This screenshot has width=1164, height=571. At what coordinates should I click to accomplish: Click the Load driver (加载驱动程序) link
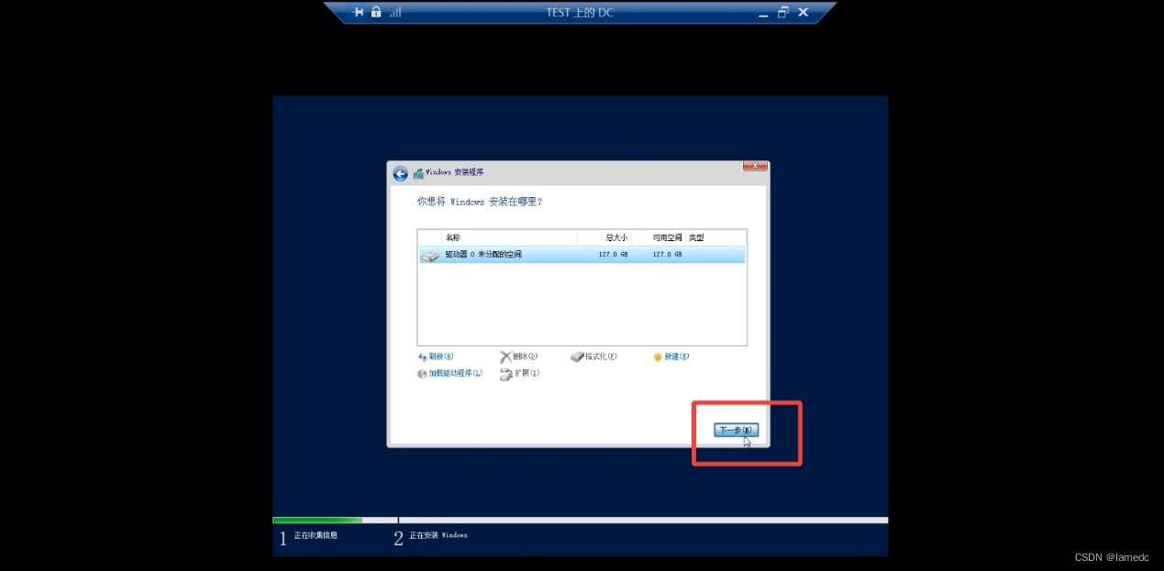(x=449, y=373)
